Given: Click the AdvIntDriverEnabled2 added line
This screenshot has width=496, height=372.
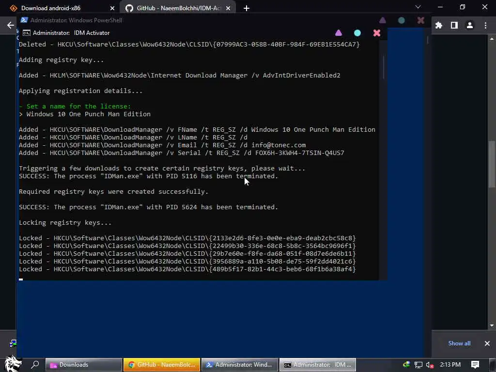Looking at the screenshot, I should 180,76.
